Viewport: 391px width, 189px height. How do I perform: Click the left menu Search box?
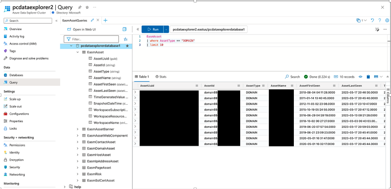coord(28,21)
